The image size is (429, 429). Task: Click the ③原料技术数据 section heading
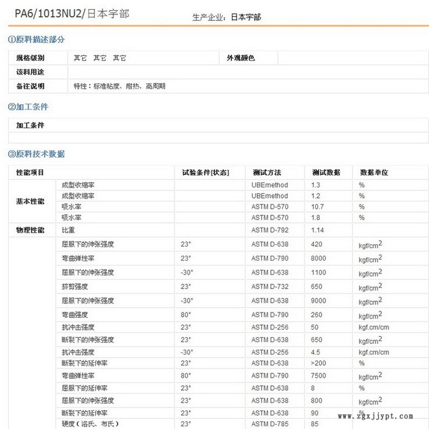[36, 154]
